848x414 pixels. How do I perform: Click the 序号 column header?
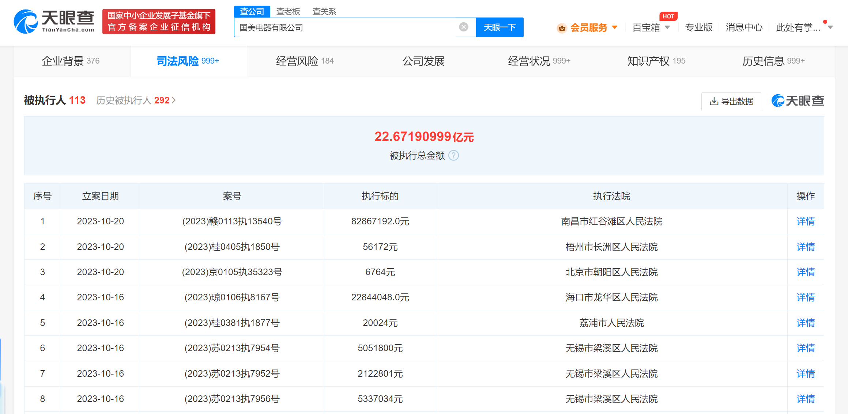point(42,196)
